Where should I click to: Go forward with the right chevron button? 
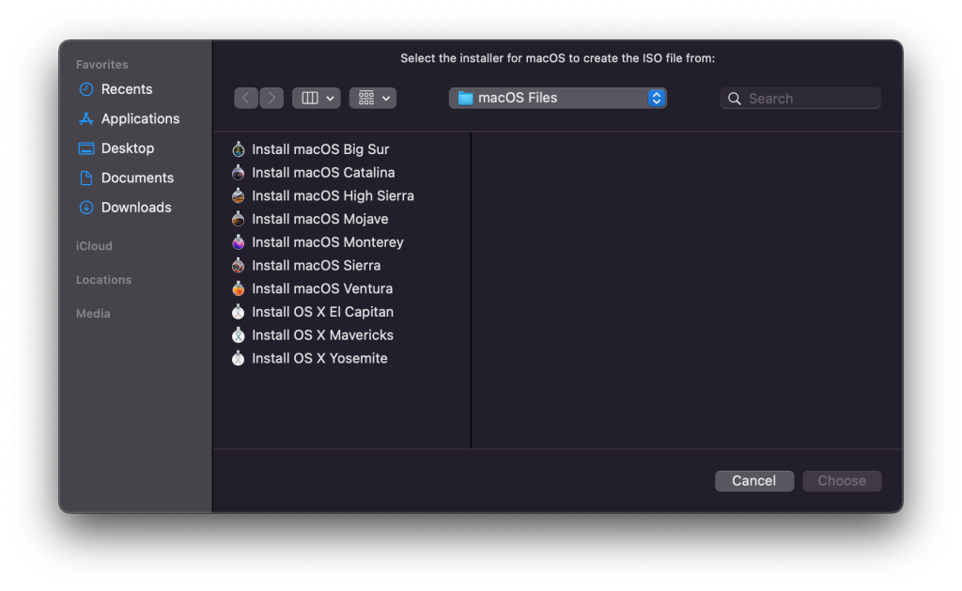[x=272, y=99]
